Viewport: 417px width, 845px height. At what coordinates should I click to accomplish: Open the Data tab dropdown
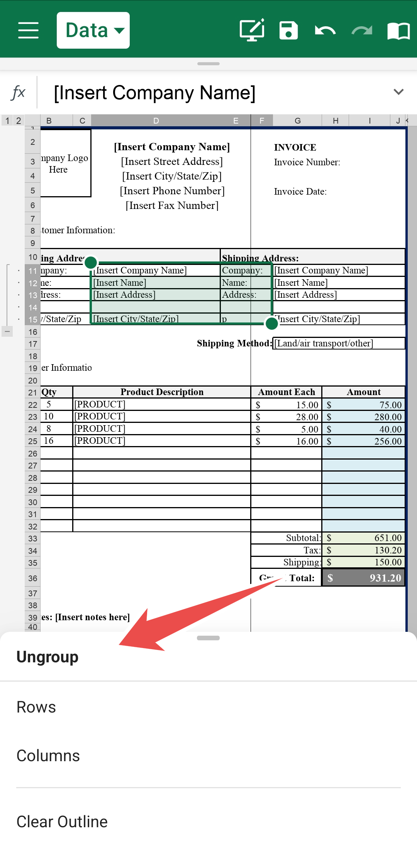pyautogui.click(x=93, y=30)
